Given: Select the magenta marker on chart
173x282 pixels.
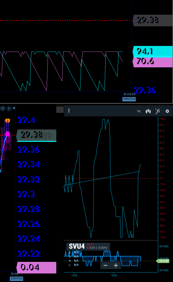Looking at the screenshot, I should point(7,134).
